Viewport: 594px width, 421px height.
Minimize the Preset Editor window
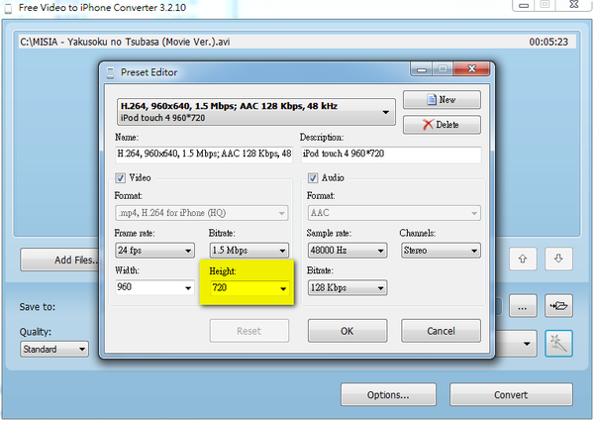coord(422,69)
